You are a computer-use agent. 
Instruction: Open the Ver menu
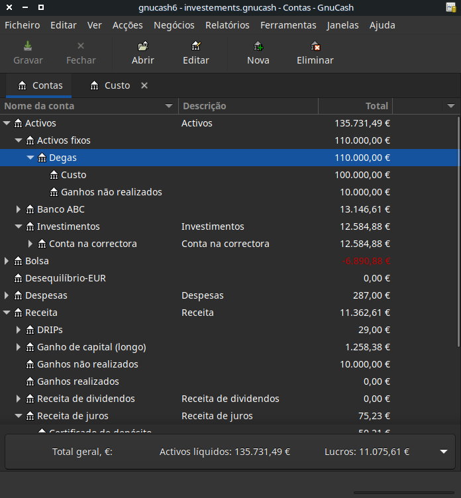(94, 25)
